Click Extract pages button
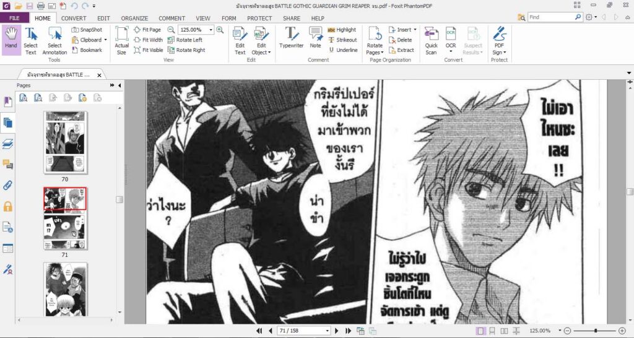The height and width of the screenshot is (338, 634). [401, 50]
